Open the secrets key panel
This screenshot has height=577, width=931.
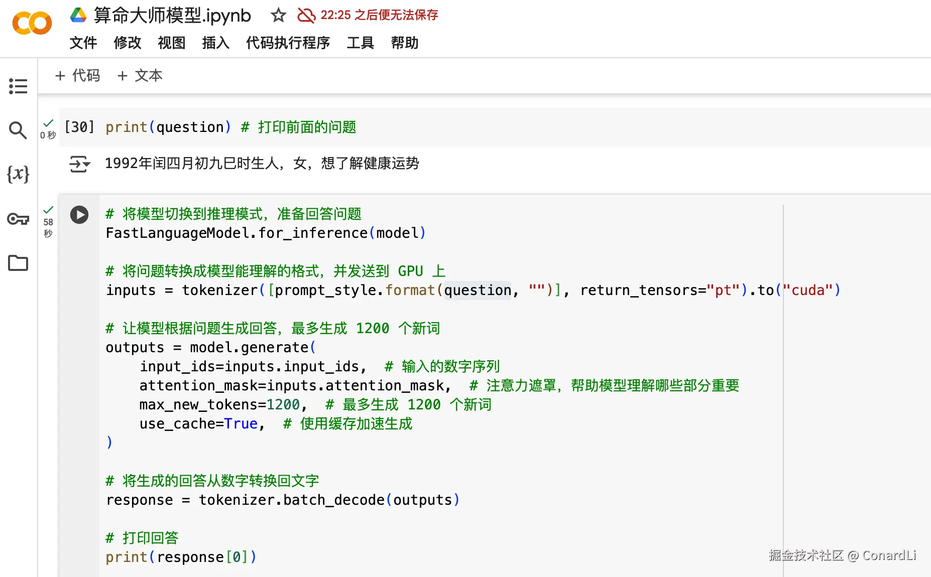click(x=18, y=219)
